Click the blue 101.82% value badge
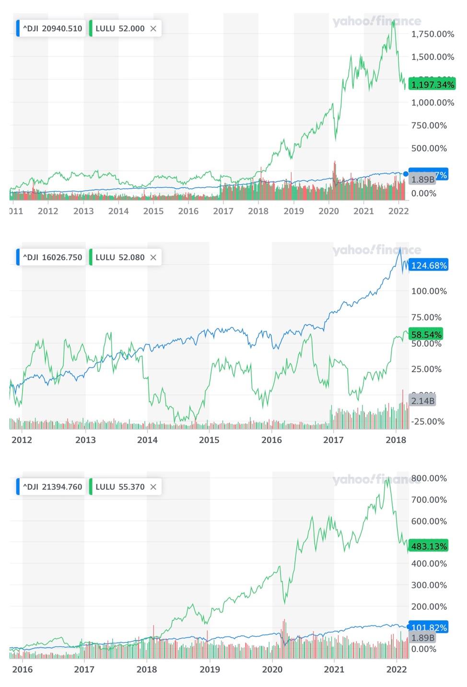This screenshot has width=467, height=687. click(x=429, y=627)
